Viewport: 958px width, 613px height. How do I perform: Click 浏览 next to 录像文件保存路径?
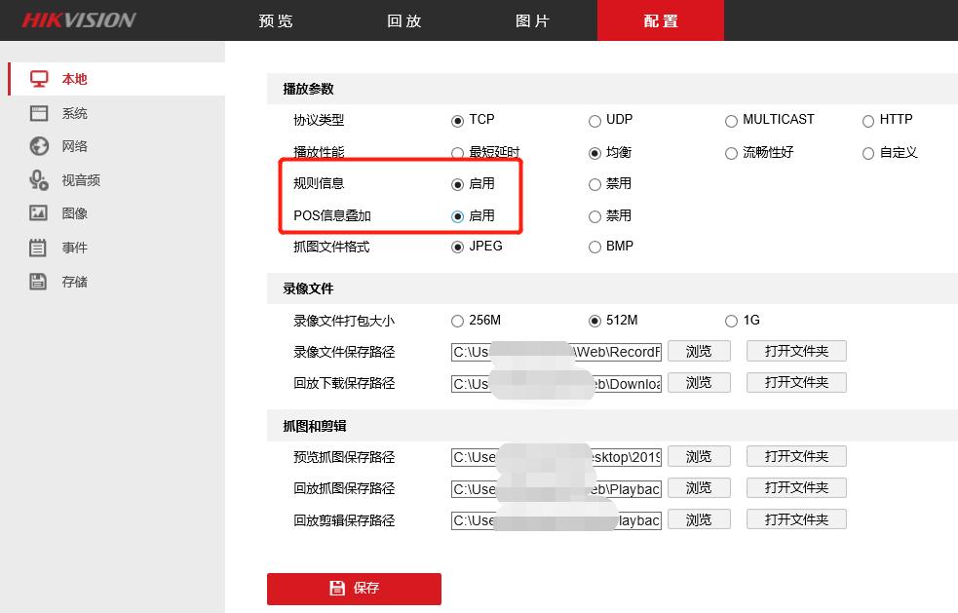pos(699,351)
